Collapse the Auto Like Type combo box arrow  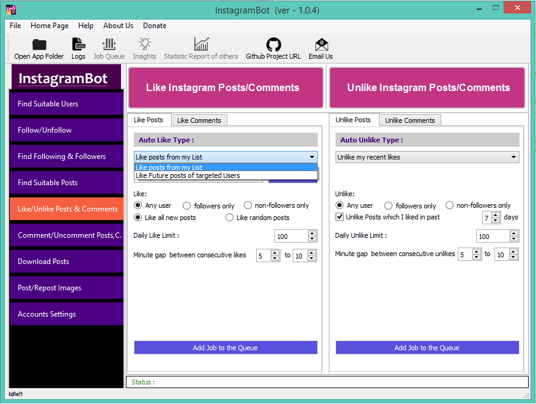[x=312, y=157]
